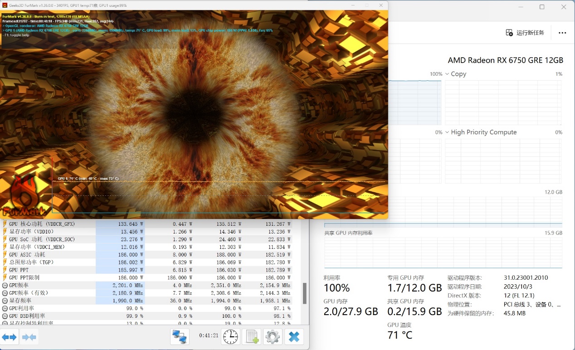The width and height of the screenshot is (575, 350).
Task: Click the 45.8 MB hardware reserved memory value
Action: [x=514, y=313]
